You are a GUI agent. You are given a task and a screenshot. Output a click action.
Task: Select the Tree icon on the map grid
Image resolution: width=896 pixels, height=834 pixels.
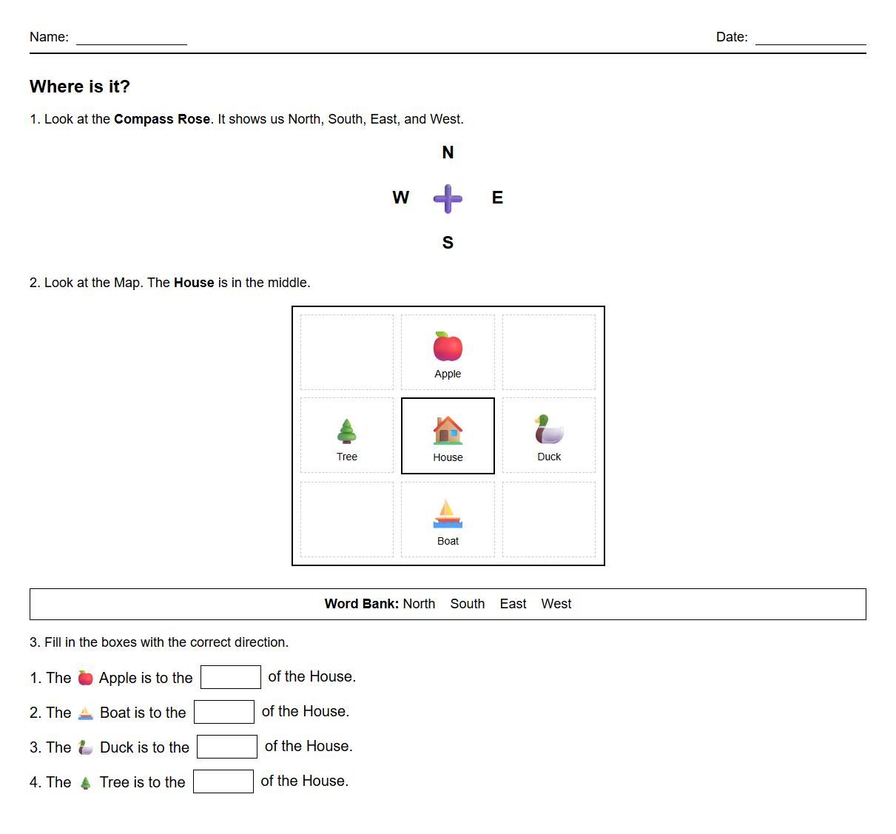click(x=346, y=429)
